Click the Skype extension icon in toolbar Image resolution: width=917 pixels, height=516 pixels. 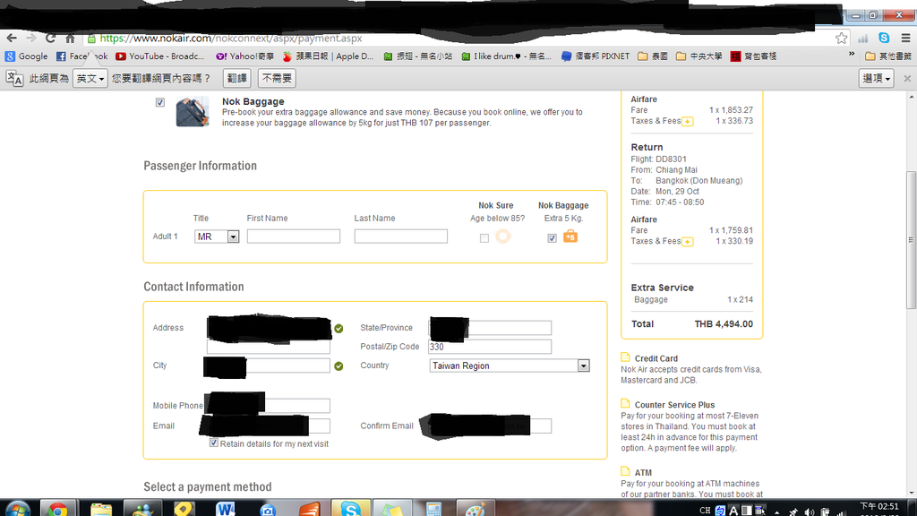coord(884,38)
